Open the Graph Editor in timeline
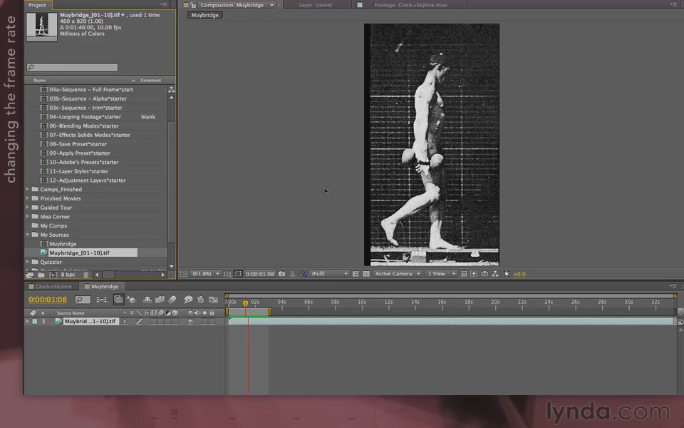 pyautogui.click(x=213, y=300)
